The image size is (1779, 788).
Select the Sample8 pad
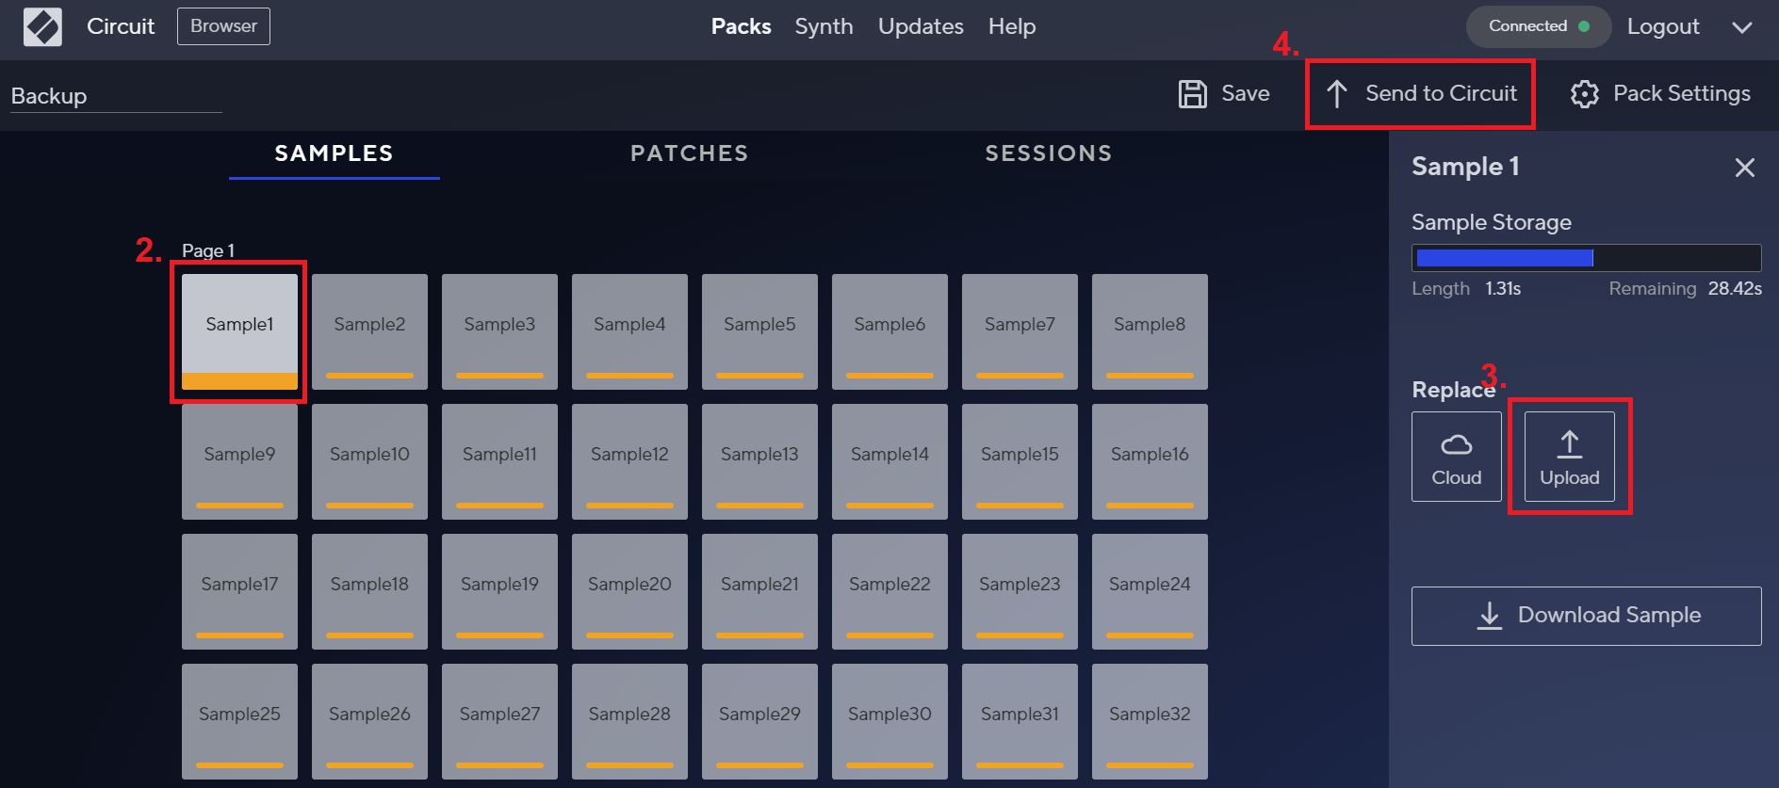[1150, 331]
